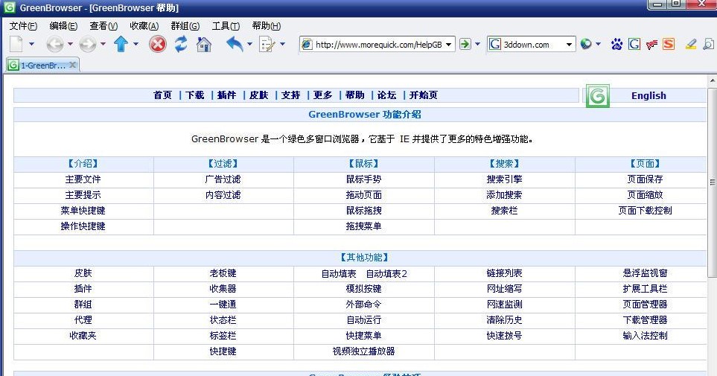Open the 群组(G) menu
Image resolution: width=717 pixels, height=376 pixels.
(185, 26)
